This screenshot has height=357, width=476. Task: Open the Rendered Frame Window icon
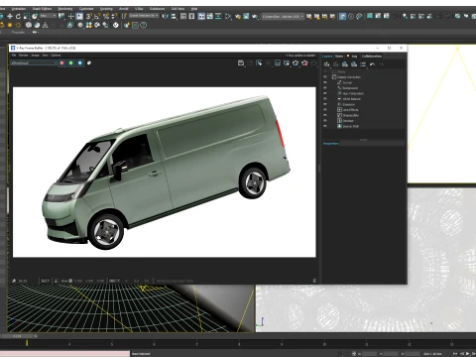pyautogui.click(x=246, y=16)
